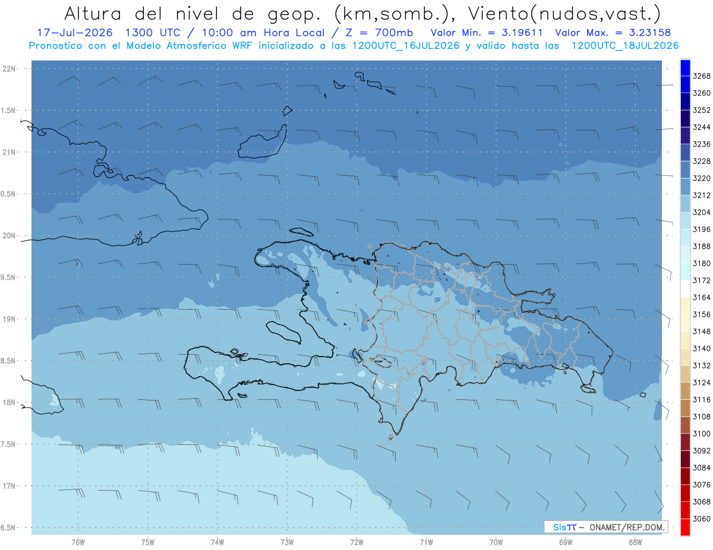This screenshot has width=713, height=550.
Task: Click the colorbar value "3084"
Action: 702,468
